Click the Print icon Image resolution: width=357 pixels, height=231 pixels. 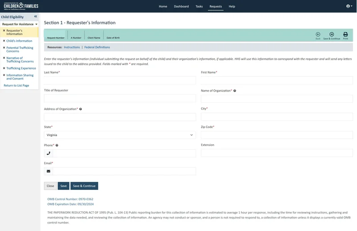345,35
